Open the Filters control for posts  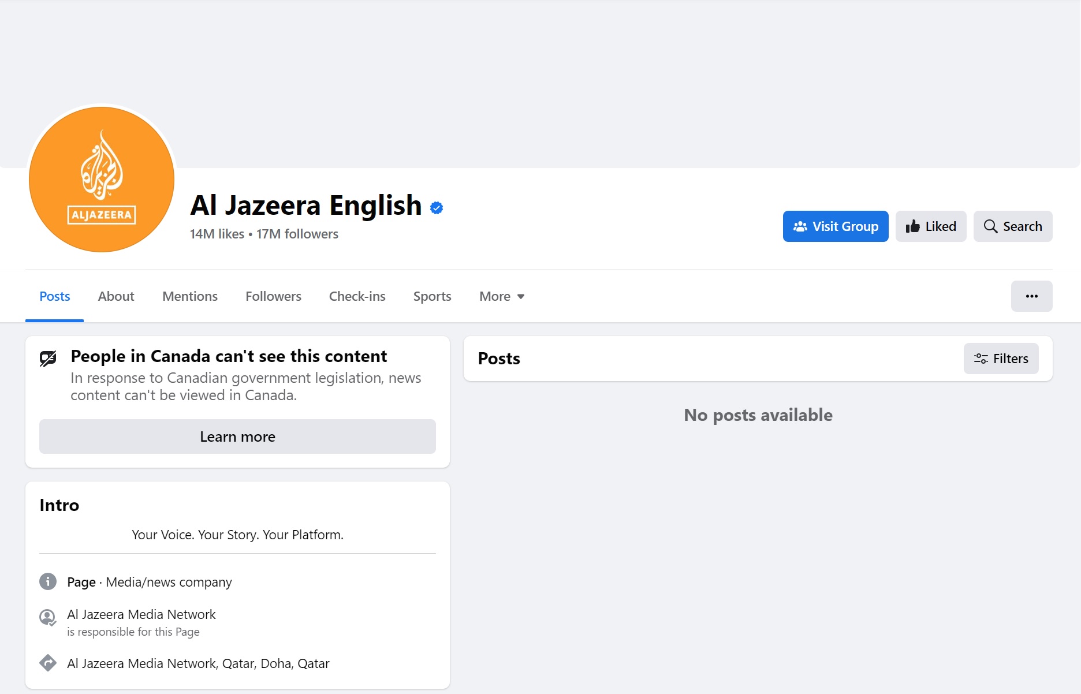click(x=1001, y=358)
